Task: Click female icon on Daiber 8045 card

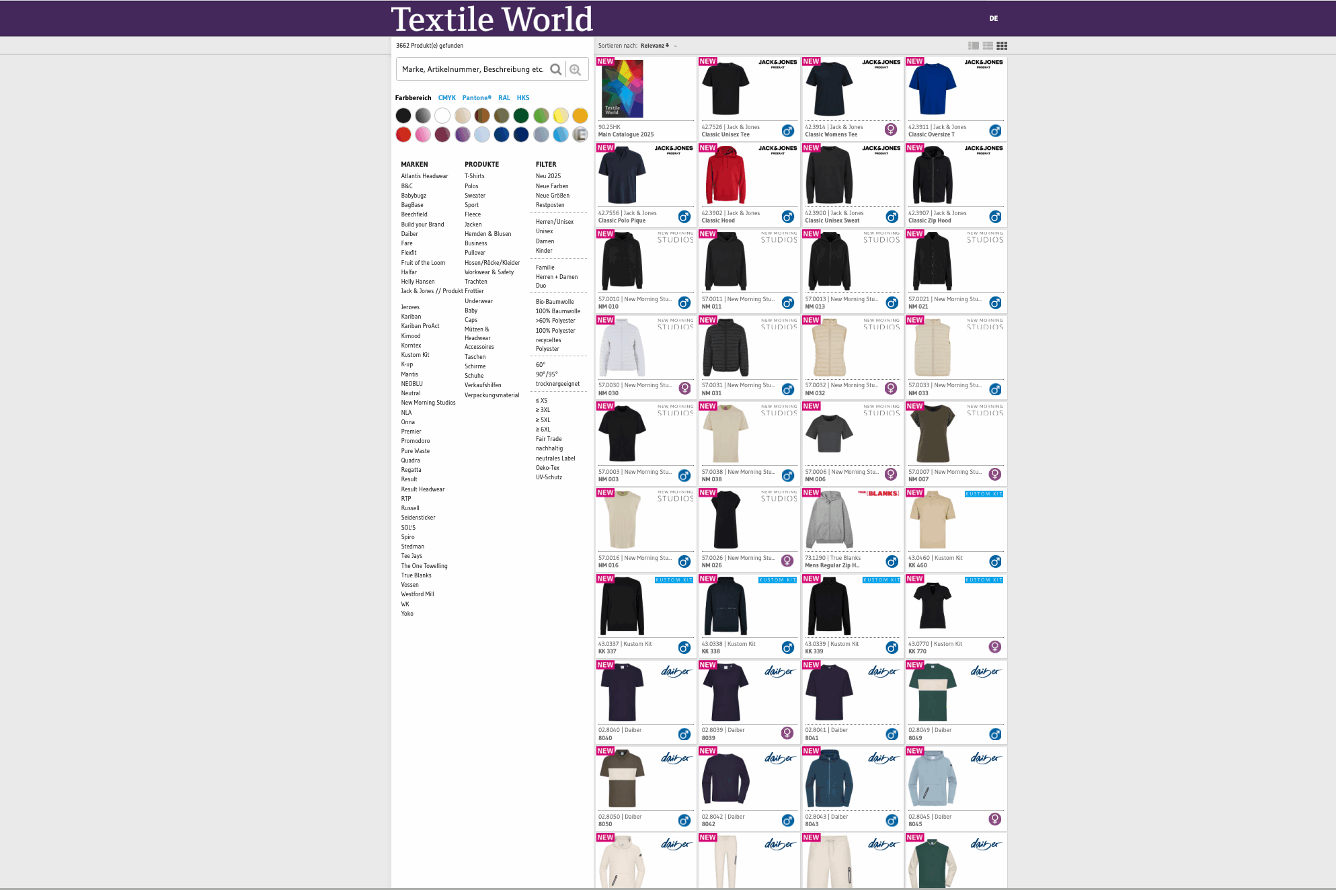Action: click(x=995, y=819)
